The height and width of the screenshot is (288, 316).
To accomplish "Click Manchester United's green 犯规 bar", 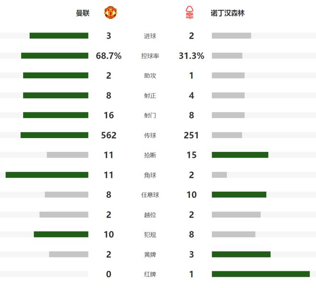I will click(x=61, y=235).
